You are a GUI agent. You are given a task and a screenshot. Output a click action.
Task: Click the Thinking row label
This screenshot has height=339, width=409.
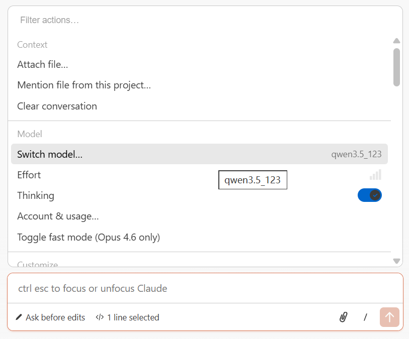tap(36, 195)
